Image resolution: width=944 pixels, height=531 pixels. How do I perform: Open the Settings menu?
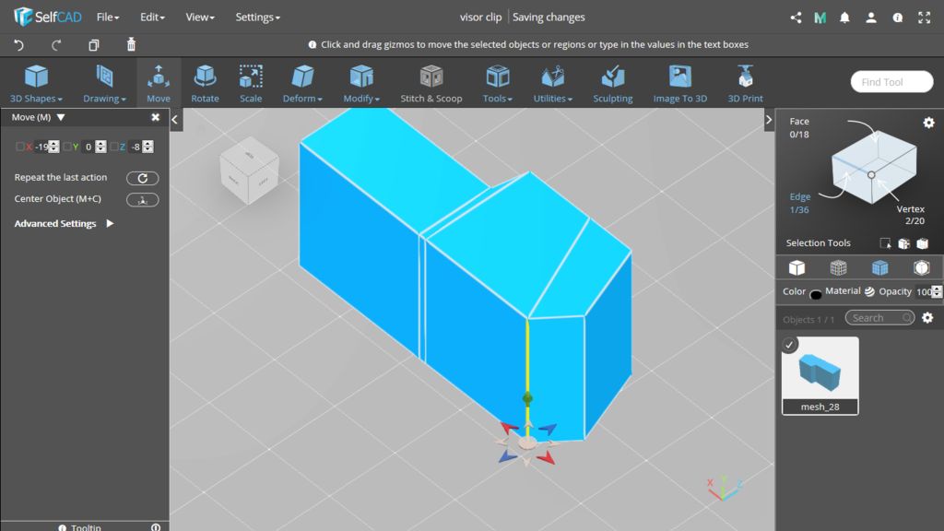[258, 17]
